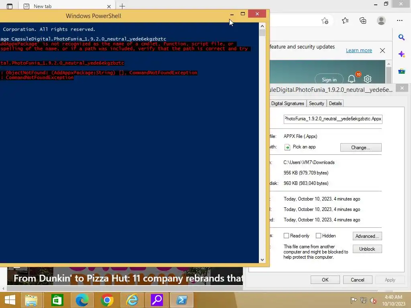Click the Action Center flag tray icon
This screenshot has height=308, width=411.
pos(354,300)
